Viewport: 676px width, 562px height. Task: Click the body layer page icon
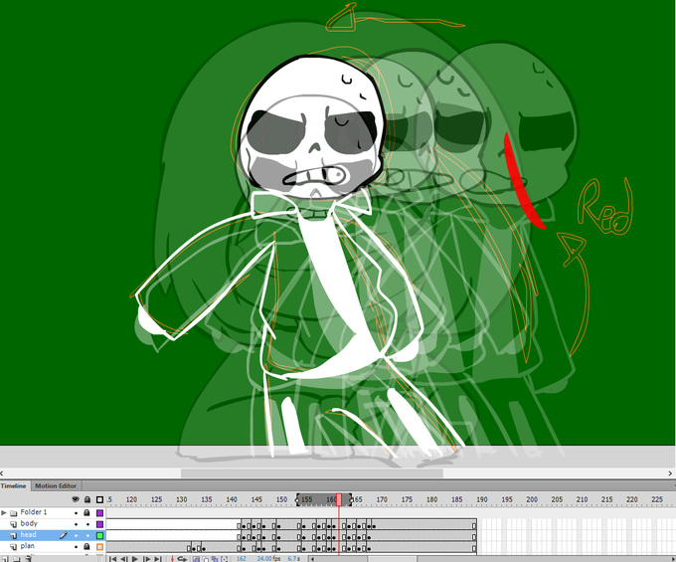13,524
